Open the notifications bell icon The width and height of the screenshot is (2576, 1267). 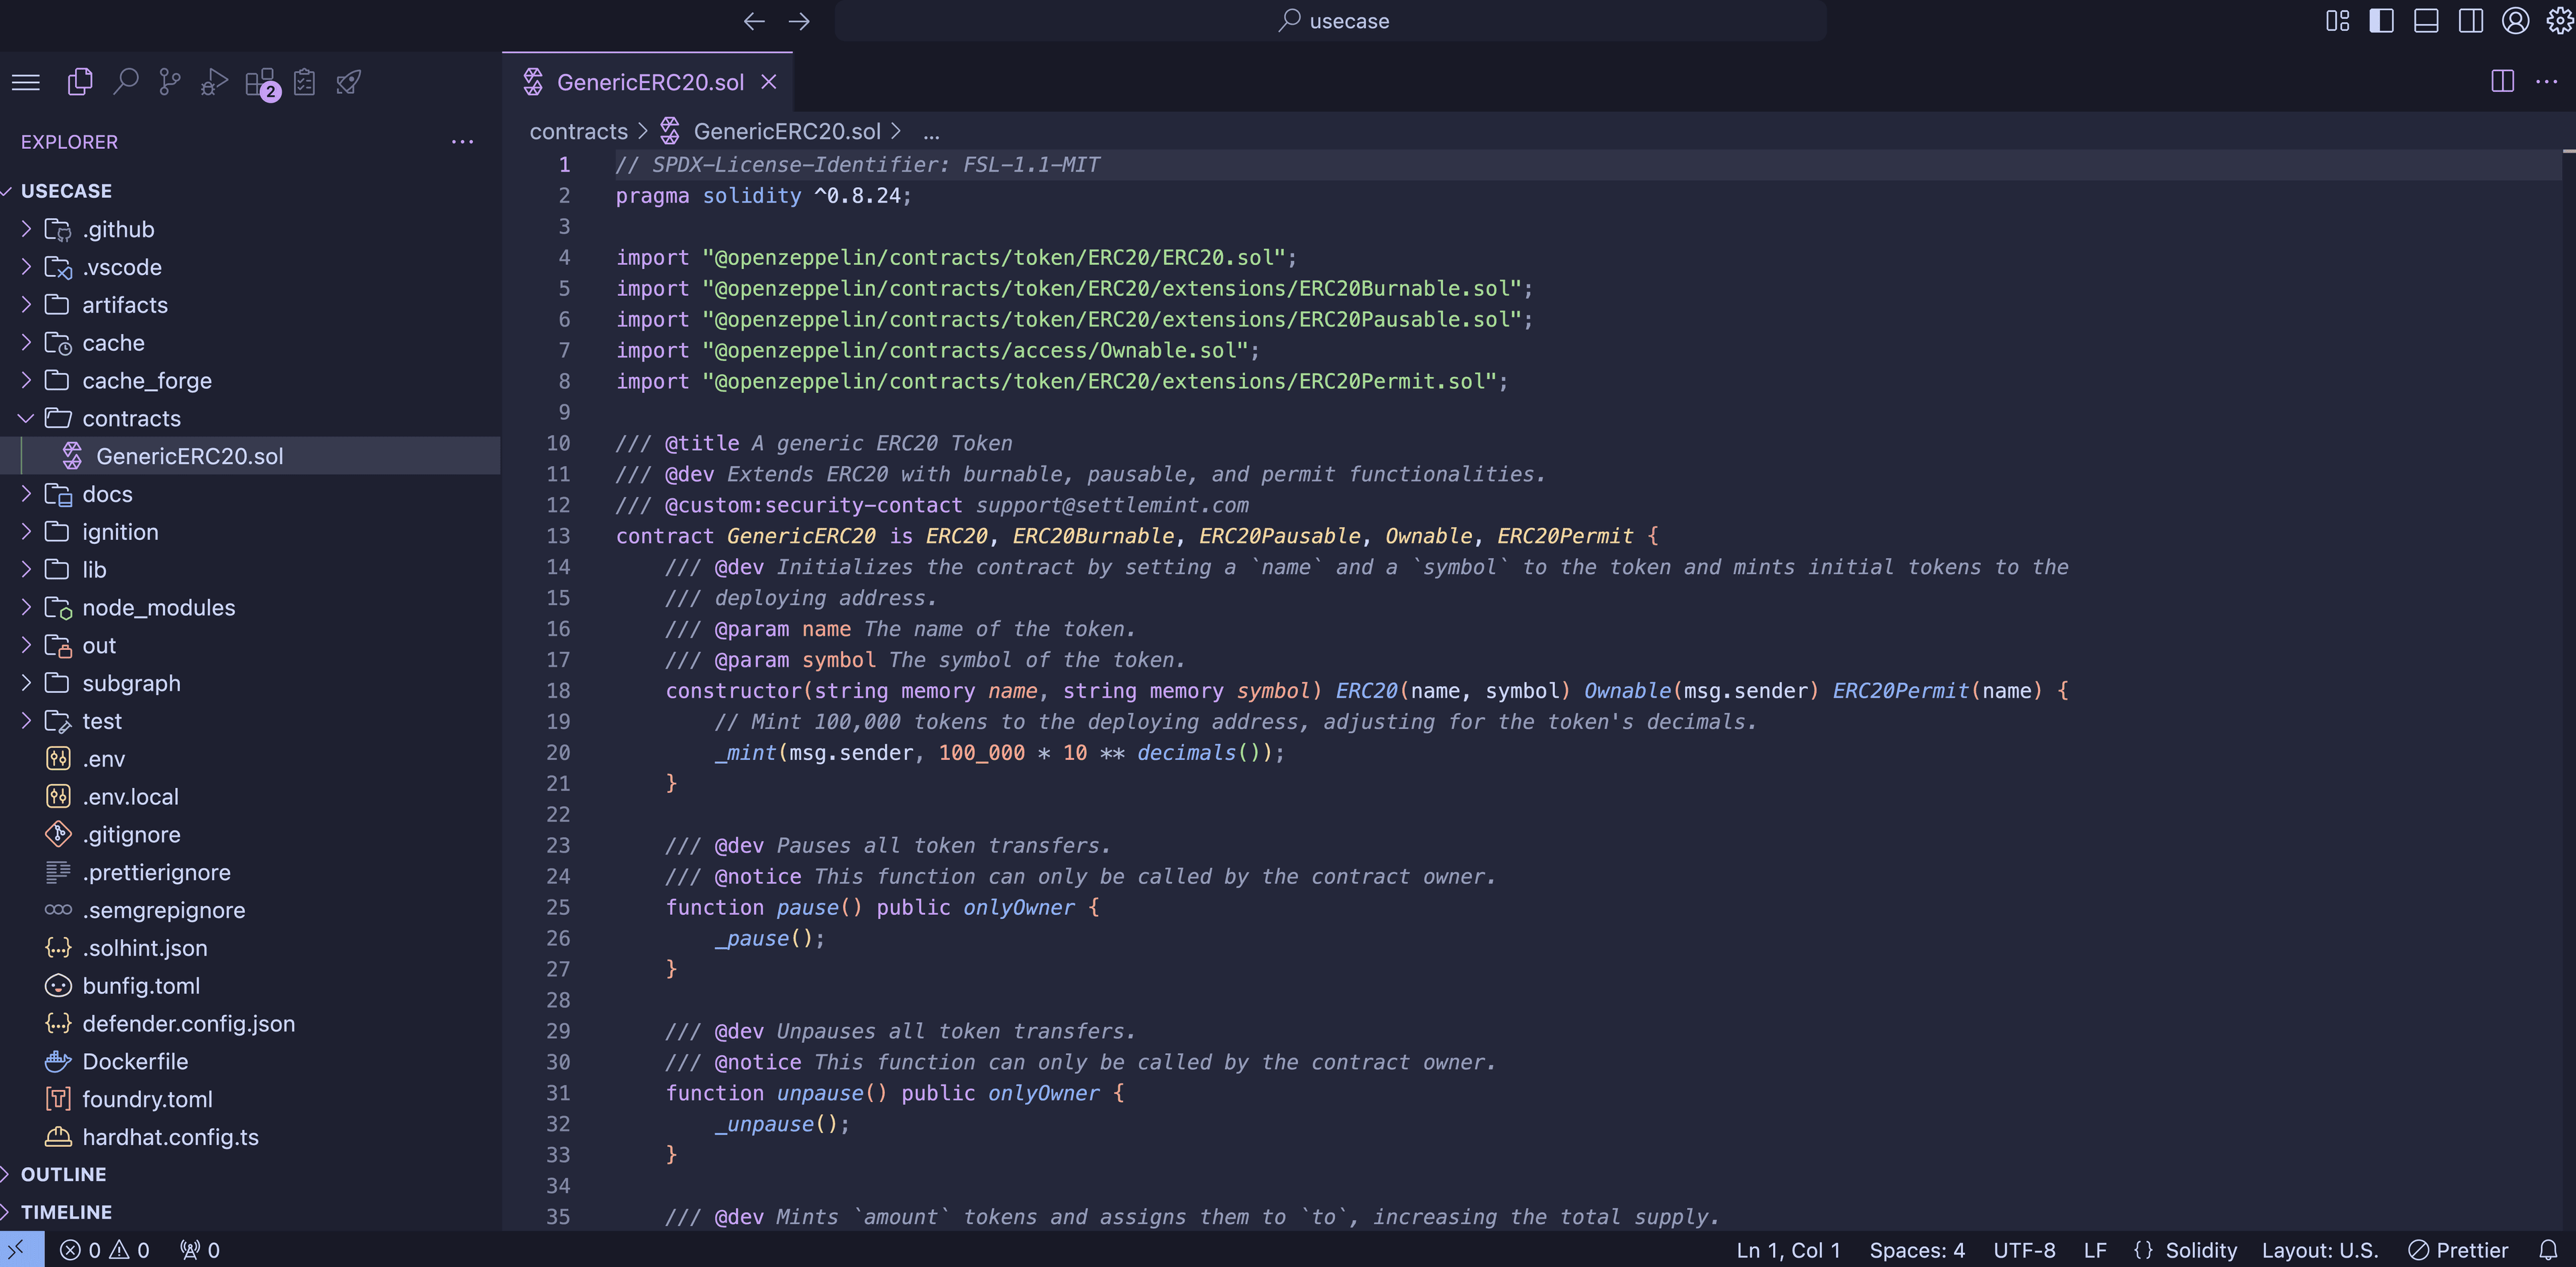(x=2548, y=1251)
